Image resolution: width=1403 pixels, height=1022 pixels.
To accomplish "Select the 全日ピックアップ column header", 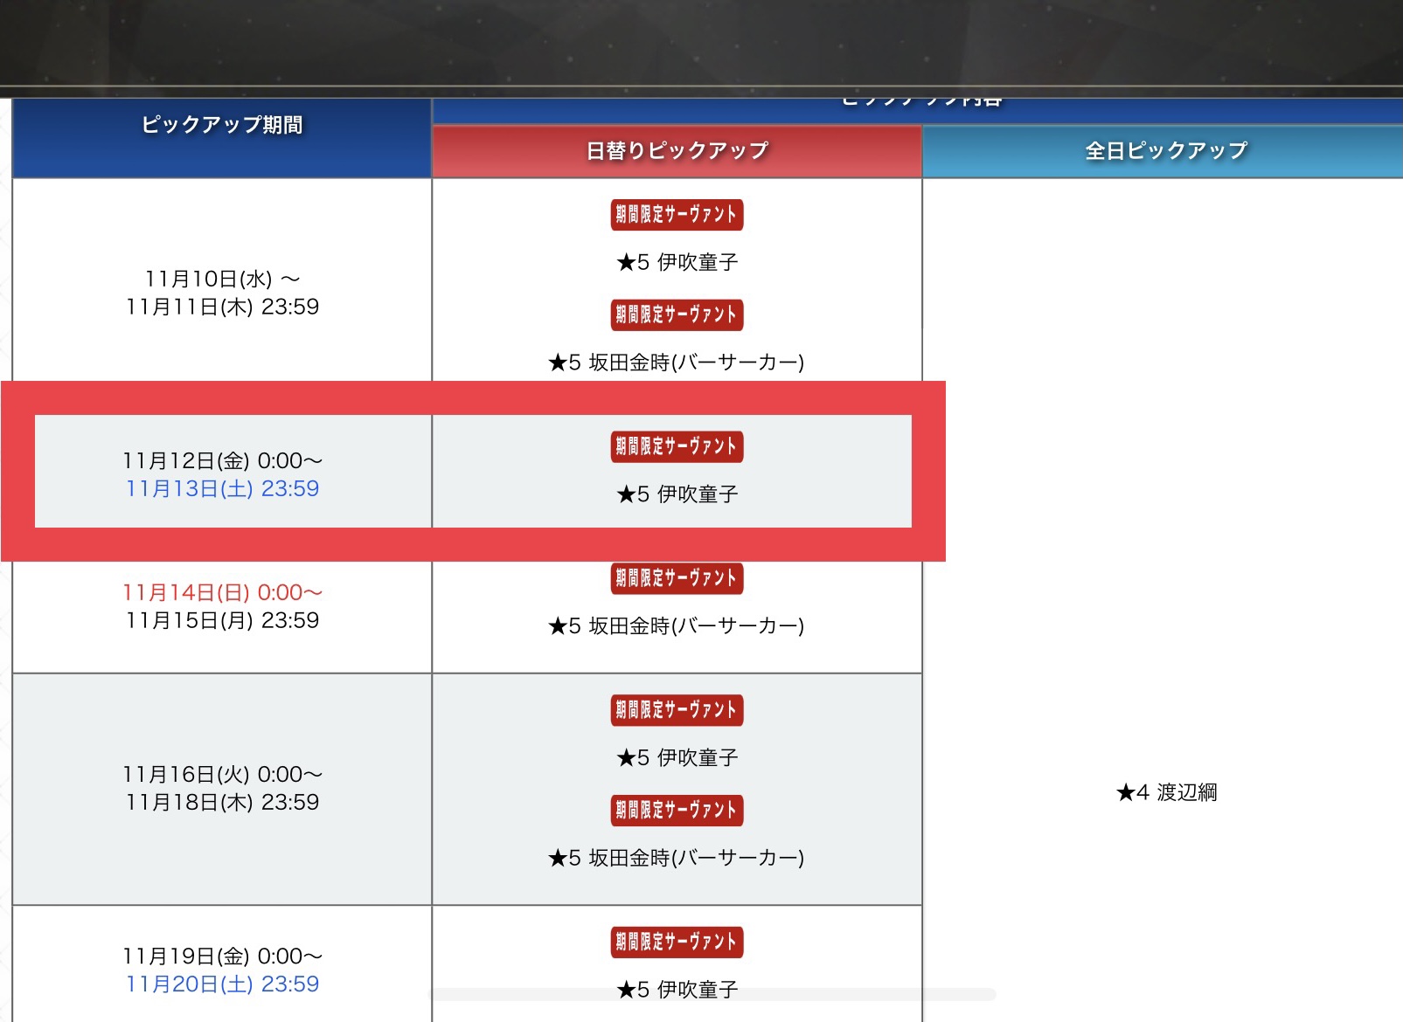I will click(1165, 151).
